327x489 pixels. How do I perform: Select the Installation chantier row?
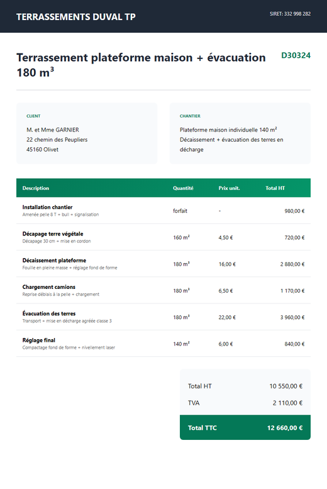click(163, 210)
